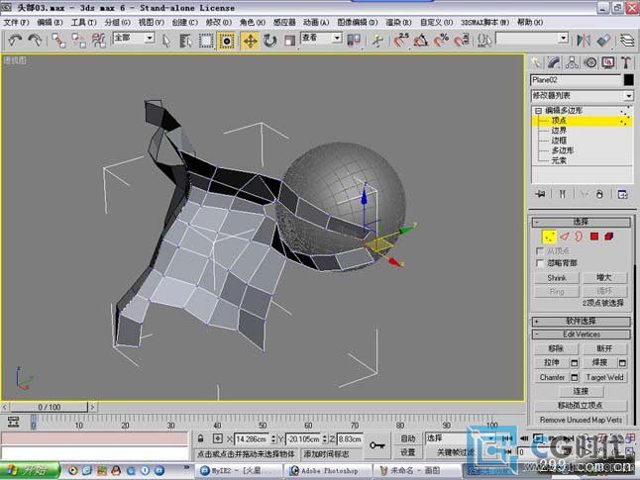Click the Edge selection level icon
Viewport: 640px width, 480px height.
click(565, 237)
